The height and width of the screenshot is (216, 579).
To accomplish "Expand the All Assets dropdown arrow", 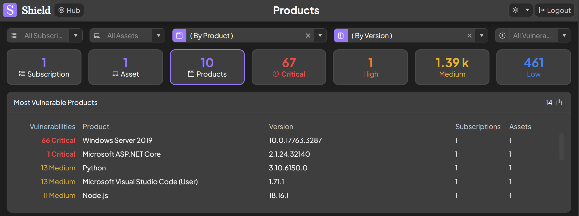I will pos(158,36).
